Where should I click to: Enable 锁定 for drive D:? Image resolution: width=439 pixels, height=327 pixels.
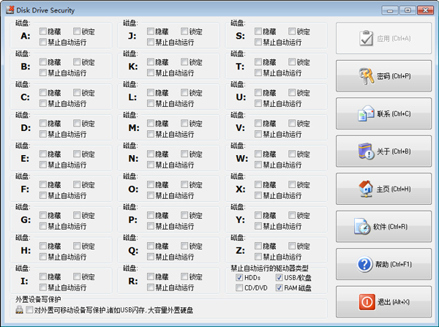[77, 123]
